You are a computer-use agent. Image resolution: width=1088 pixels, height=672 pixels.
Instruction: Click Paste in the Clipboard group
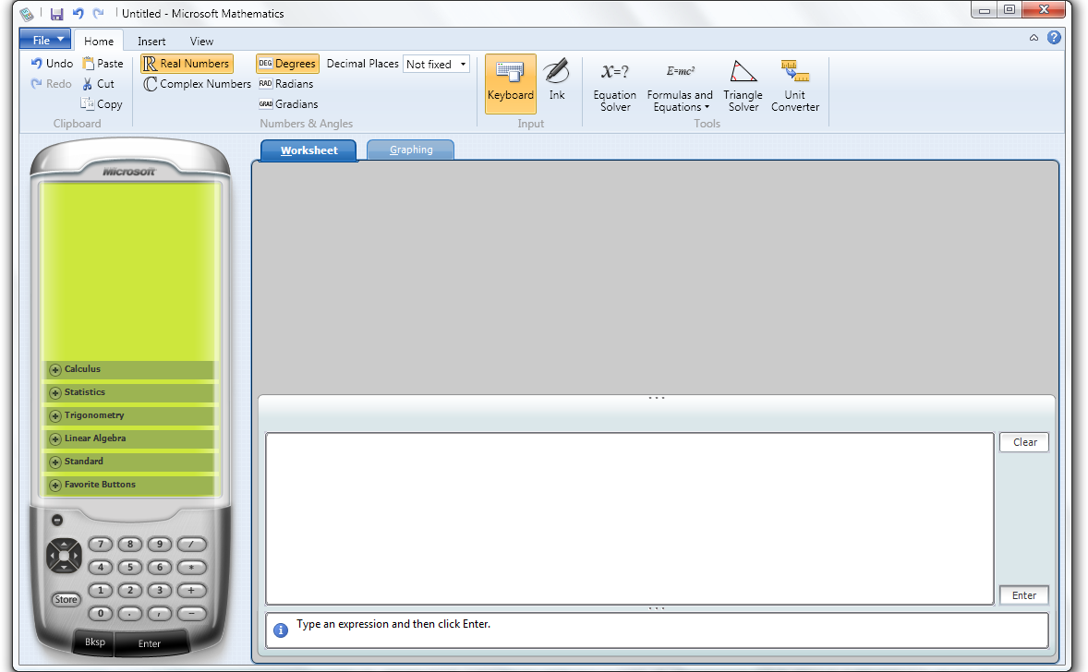click(x=103, y=63)
